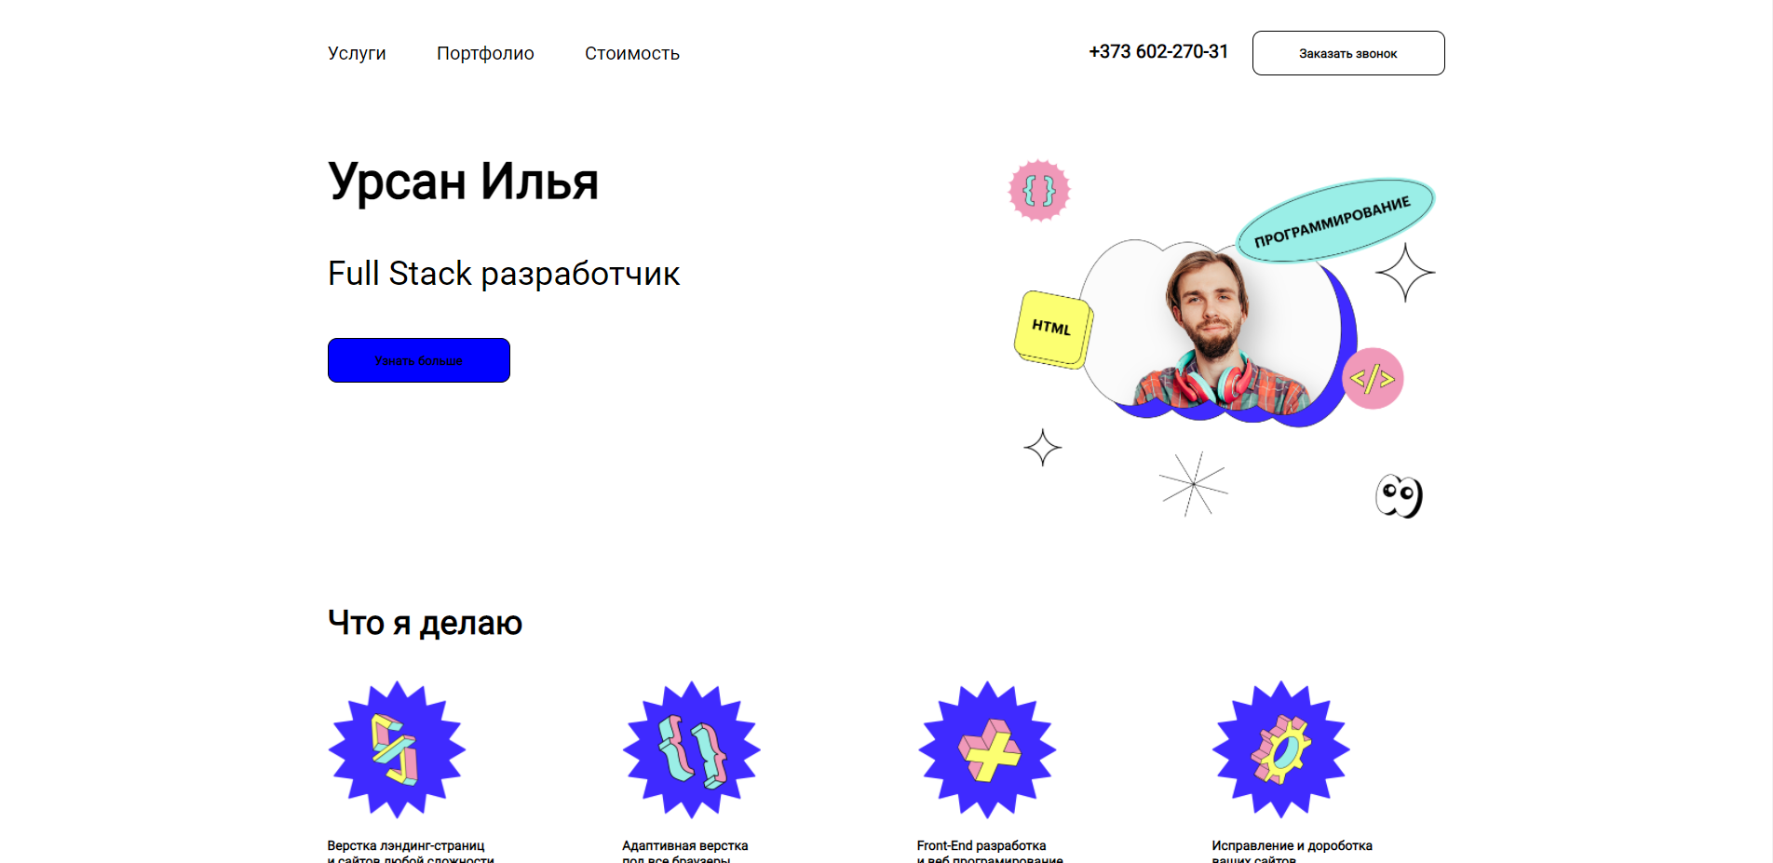Click the cartoon eyes icon
Viewport: 1773px width, 863px height.
tap(1399, 495)
